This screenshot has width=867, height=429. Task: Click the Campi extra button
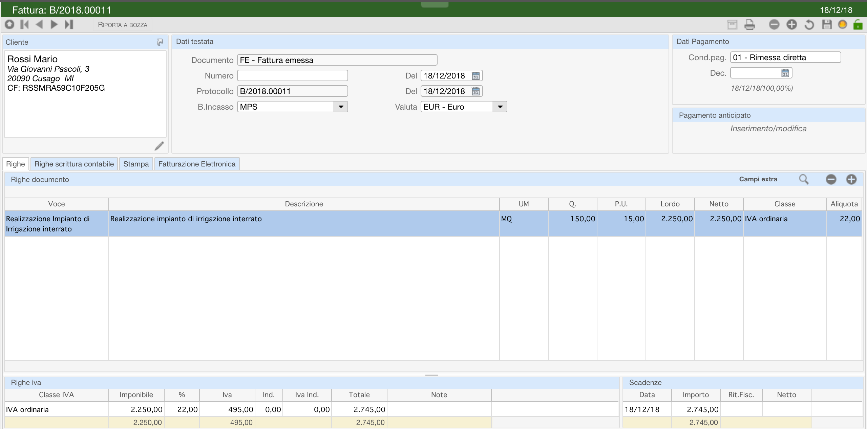click(x=758, y=179)
